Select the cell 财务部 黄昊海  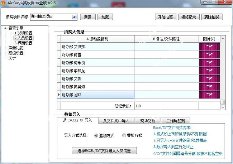click(98, 87)
